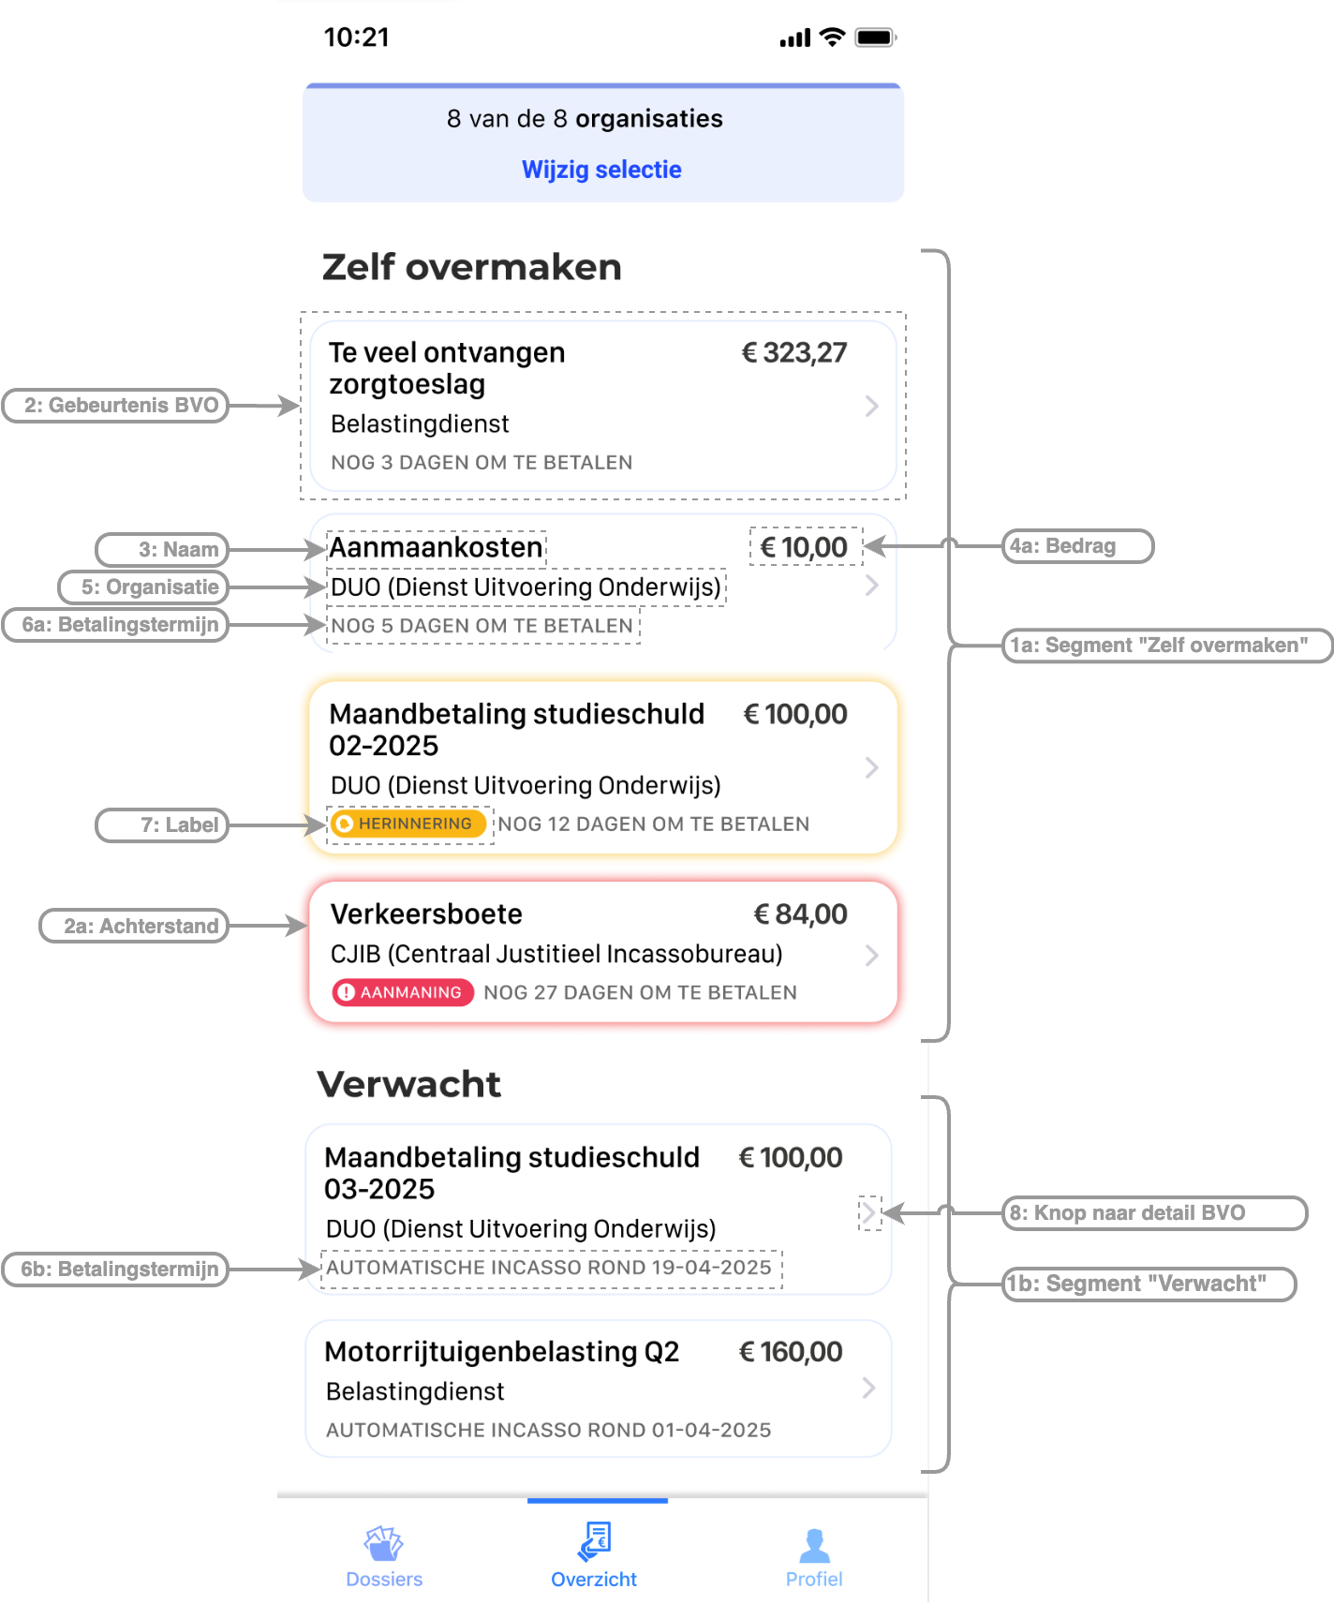Viewport: 1334px width, 1604px height.
Task: Open details chevron for zorgtoeslag payment
Action: pyautogui.click(x=872, y=406)
